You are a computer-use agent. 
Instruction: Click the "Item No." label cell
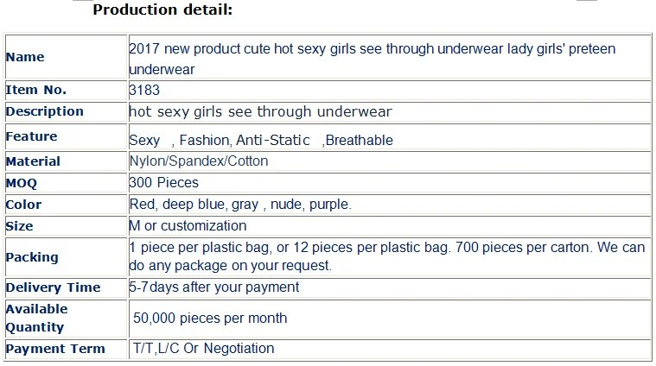[36, 90]
